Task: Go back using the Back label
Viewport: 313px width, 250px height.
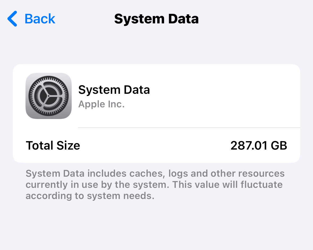Action: (40, 19)
